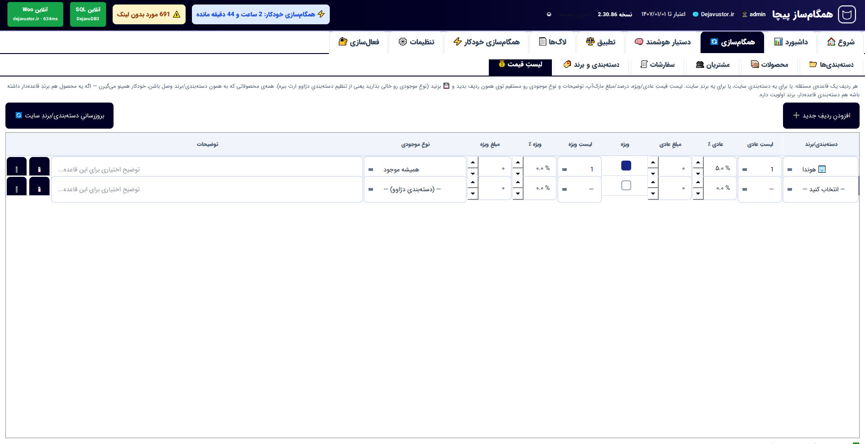Open the فعال‌سازی tab
This screenshot has height=444, width=865.
click(x=359, y=42)
